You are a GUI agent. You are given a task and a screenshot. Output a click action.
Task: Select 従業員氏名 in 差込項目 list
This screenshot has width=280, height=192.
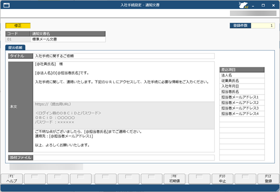(x=242, y=81)
